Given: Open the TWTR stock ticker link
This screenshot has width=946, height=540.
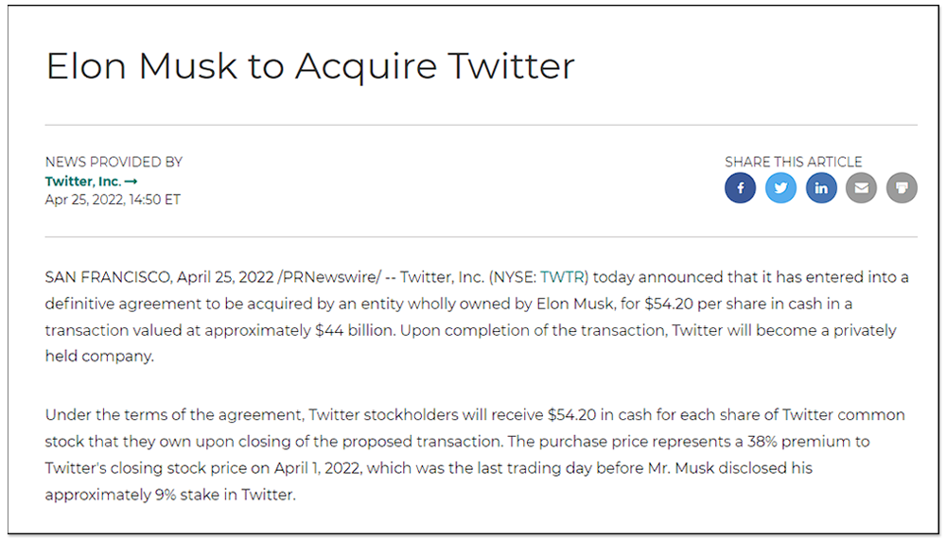Looking at the screenshot, I should [562, 277].
